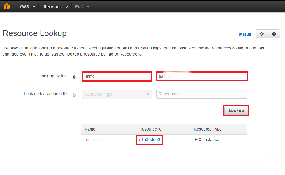
Task: Click the tag value input field
Action: [x=202, y=76]
